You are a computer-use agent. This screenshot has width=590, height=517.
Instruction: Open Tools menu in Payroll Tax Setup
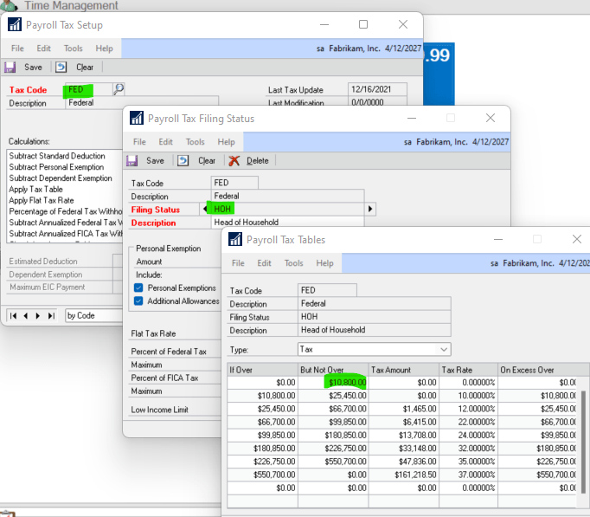(73, 48)
